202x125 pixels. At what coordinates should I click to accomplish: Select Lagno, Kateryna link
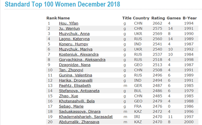point(74,39)
